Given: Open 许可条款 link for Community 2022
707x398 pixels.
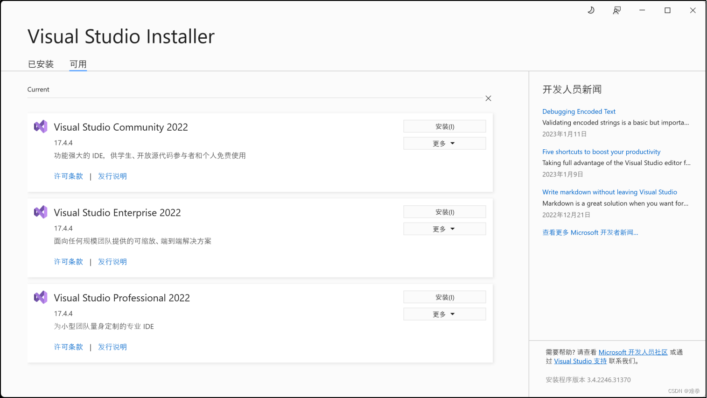Looking at the screenshot, I should pyautogui.click(x=69, y=176).
